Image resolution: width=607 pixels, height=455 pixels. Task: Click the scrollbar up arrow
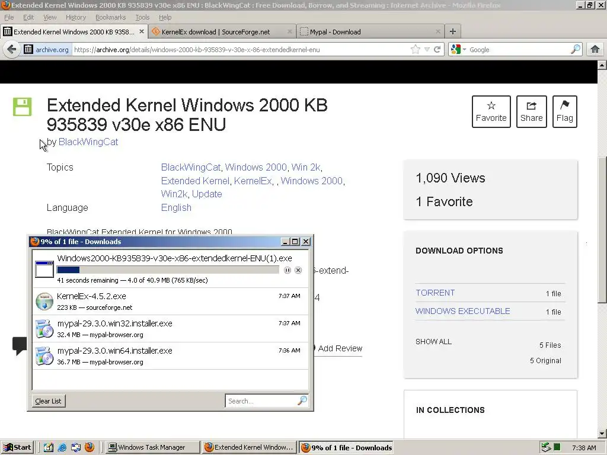[602, 65]
